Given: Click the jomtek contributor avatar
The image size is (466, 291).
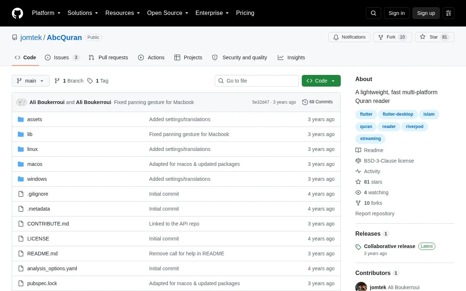Looking at the screenshot, I should tap(361, 287).
